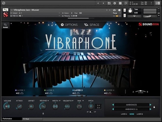Open the OPTIONS page
The width and height of the screenshot is (162, 122).
tap(69, 25)
